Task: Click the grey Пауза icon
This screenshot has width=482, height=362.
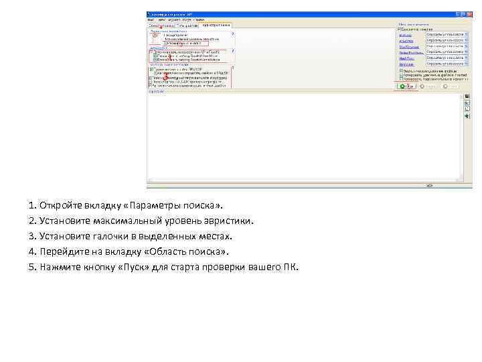Action: 422,86
